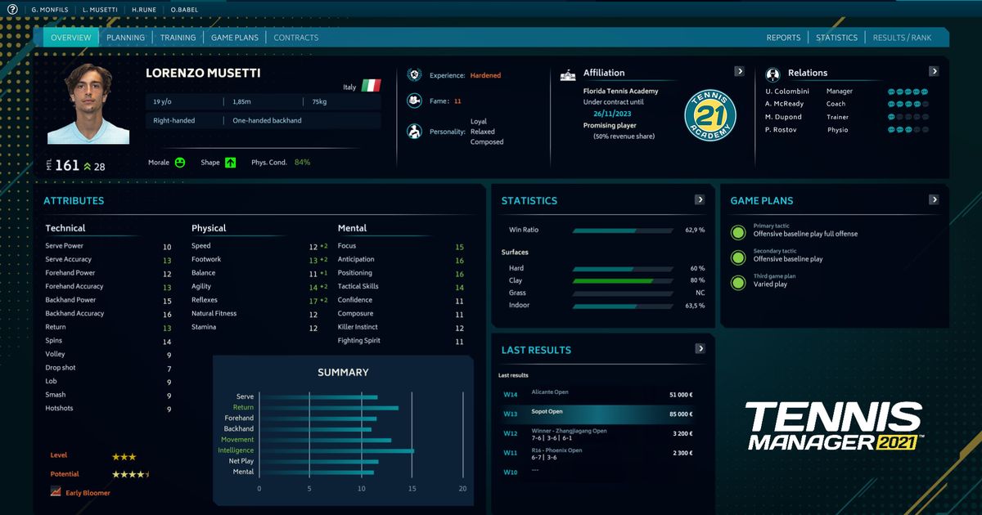Select A. McReady coach relation

point(847,104)
